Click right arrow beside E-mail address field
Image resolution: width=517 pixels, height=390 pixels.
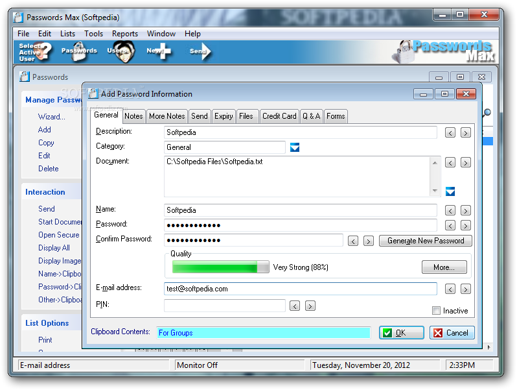[x=466, y=289]
